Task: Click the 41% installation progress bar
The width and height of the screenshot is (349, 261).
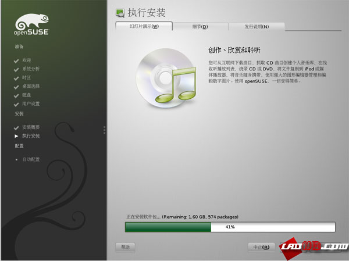Action: pos(230,227)
